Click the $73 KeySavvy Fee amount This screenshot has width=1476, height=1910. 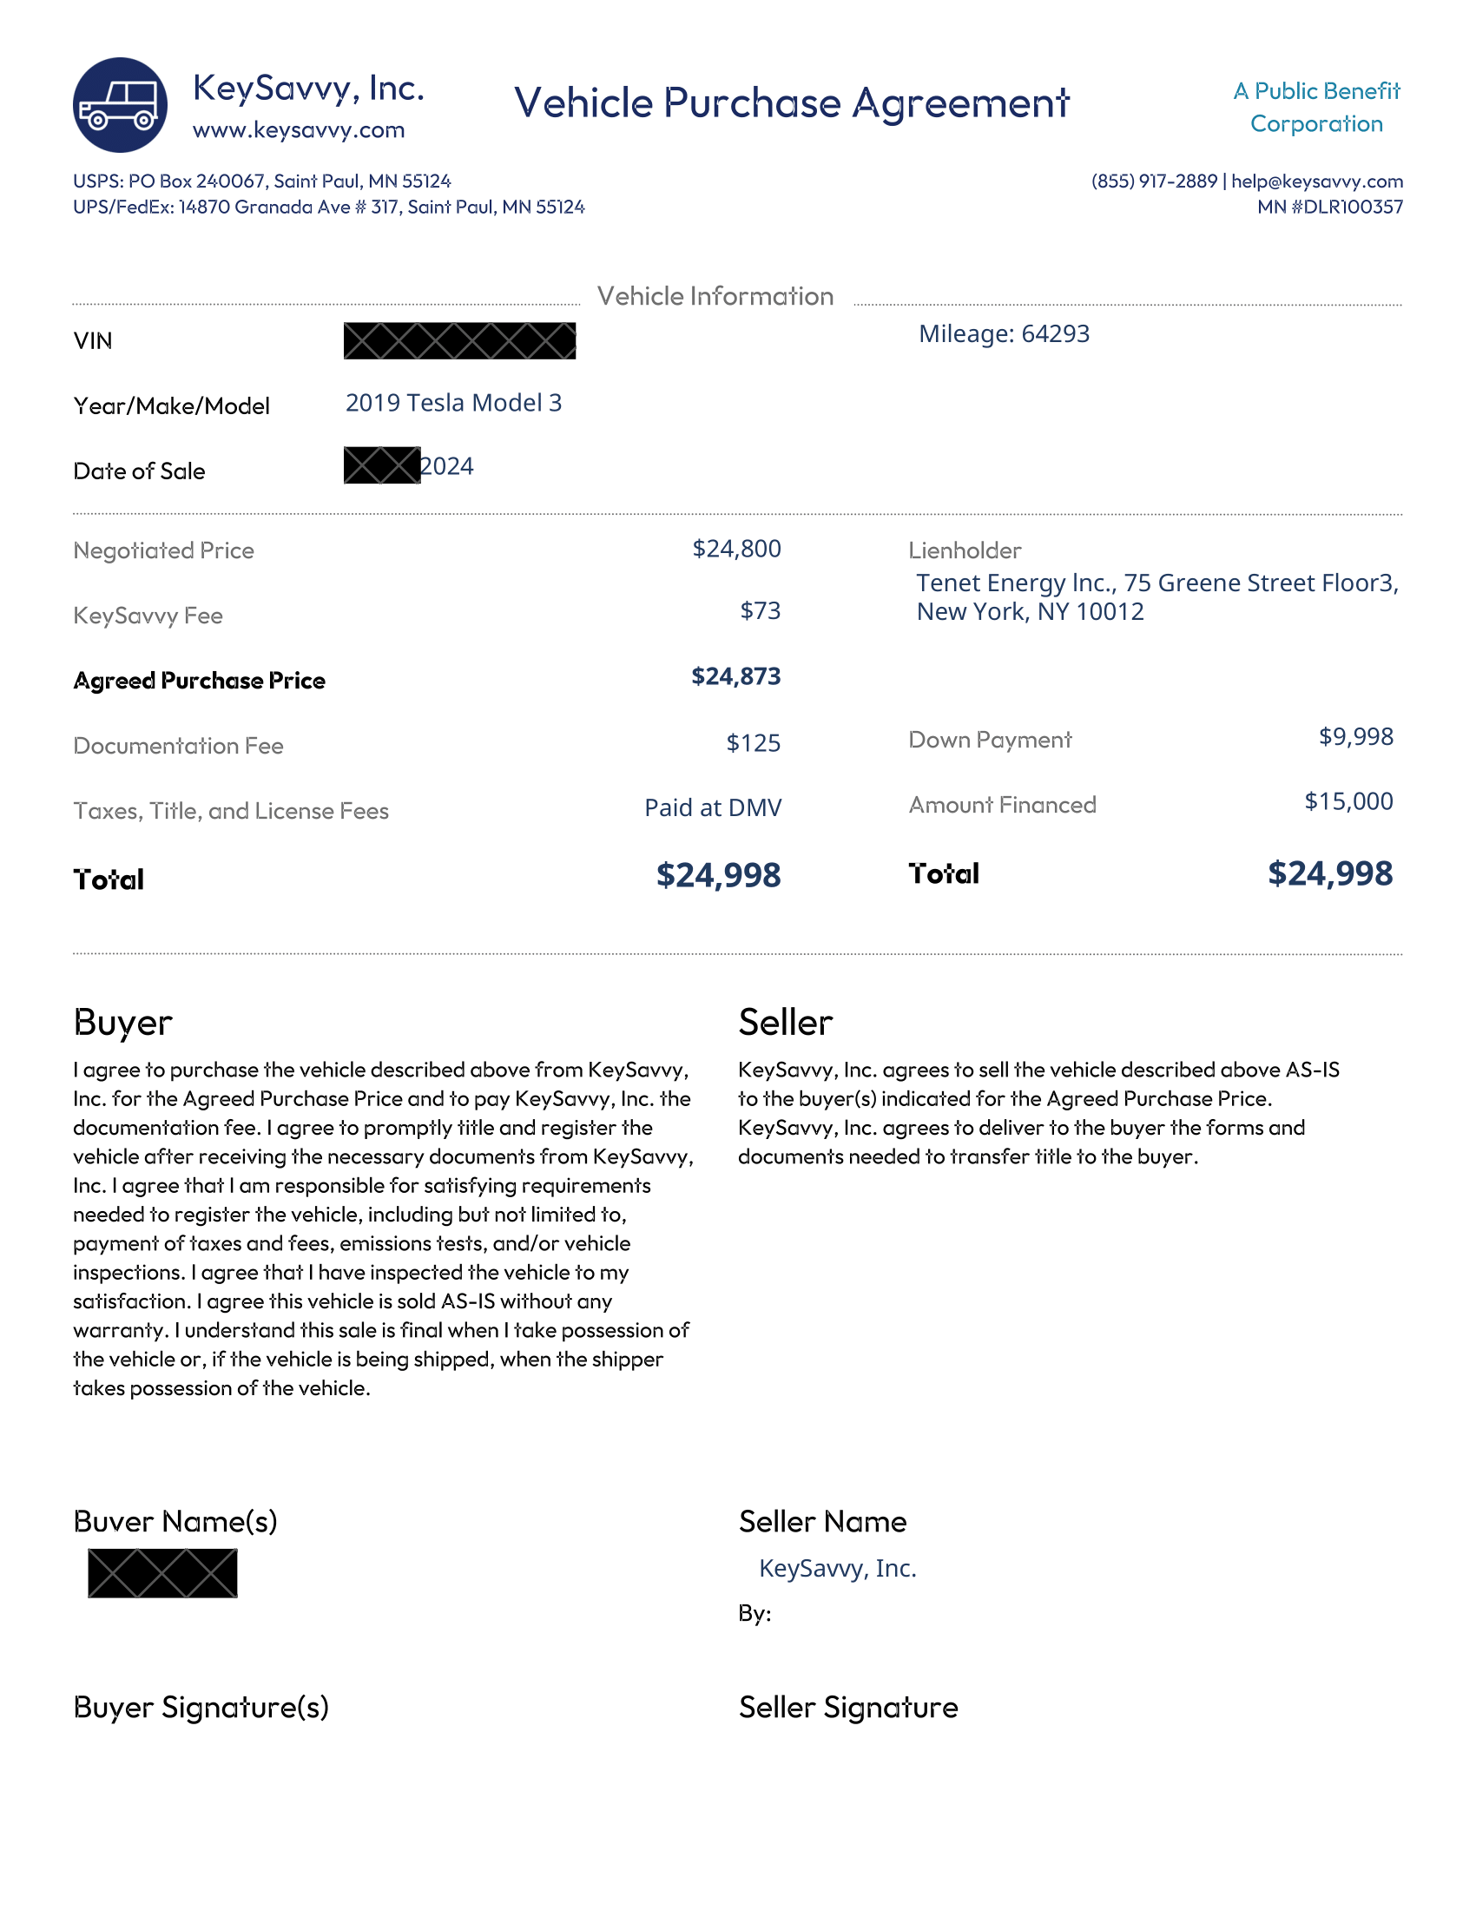point(760,610)
